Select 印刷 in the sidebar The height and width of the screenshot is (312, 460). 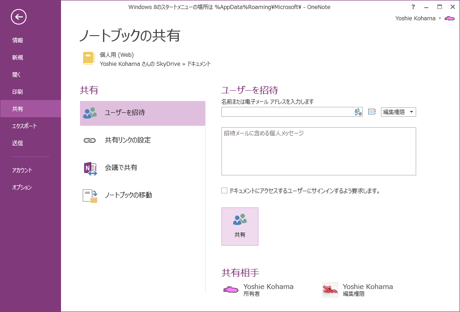(x=31, y=92)
